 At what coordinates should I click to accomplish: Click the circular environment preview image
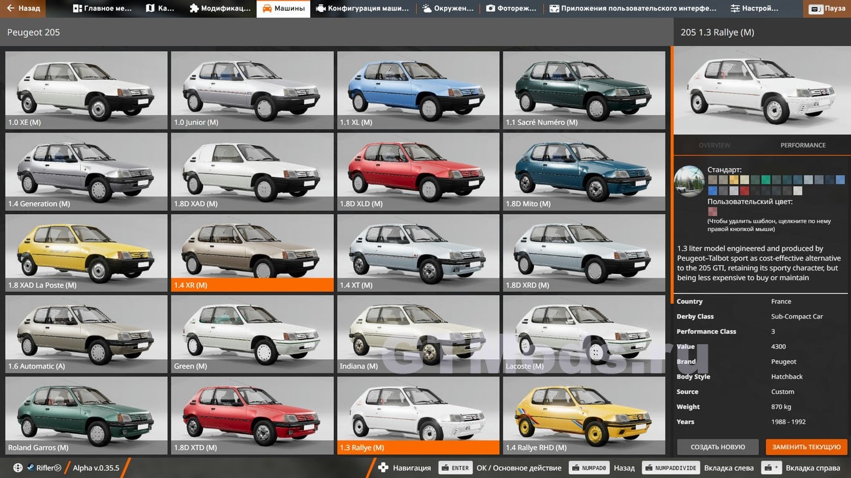pyautogui.click(x=689, y=181)
